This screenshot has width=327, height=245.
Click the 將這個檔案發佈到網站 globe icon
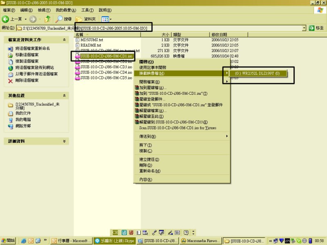click(11, 68)
